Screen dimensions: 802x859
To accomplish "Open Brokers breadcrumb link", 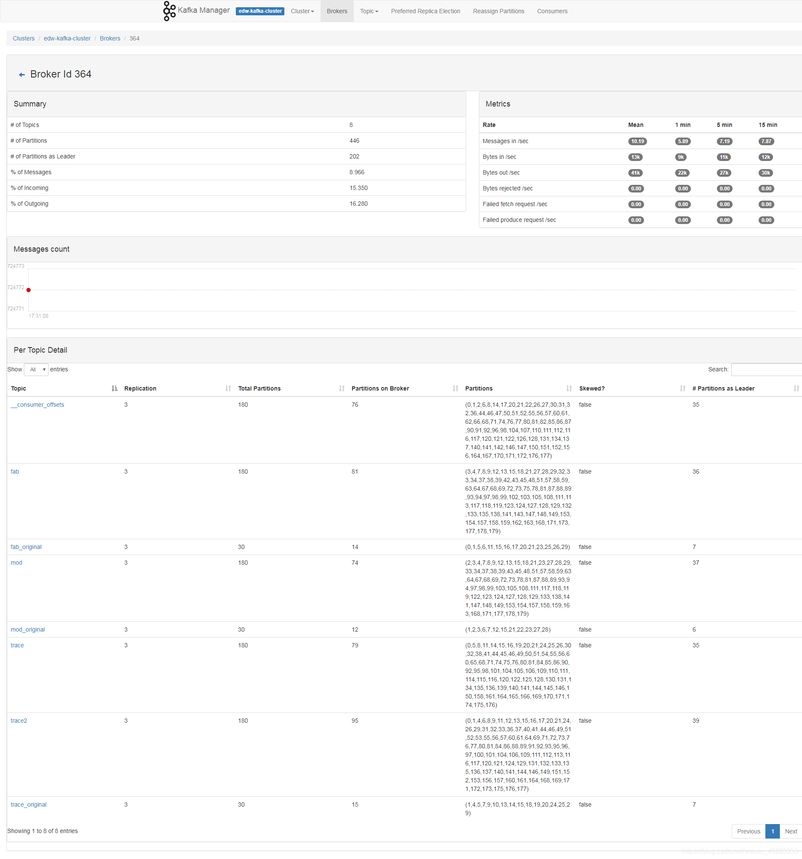I will tap(110, 38).
